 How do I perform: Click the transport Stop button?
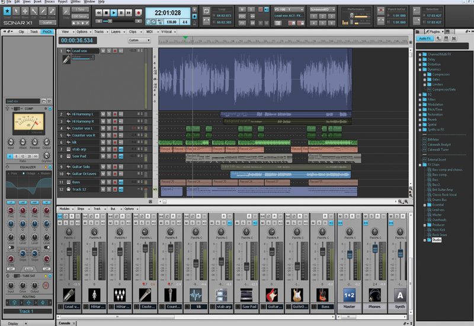(106, 12)
